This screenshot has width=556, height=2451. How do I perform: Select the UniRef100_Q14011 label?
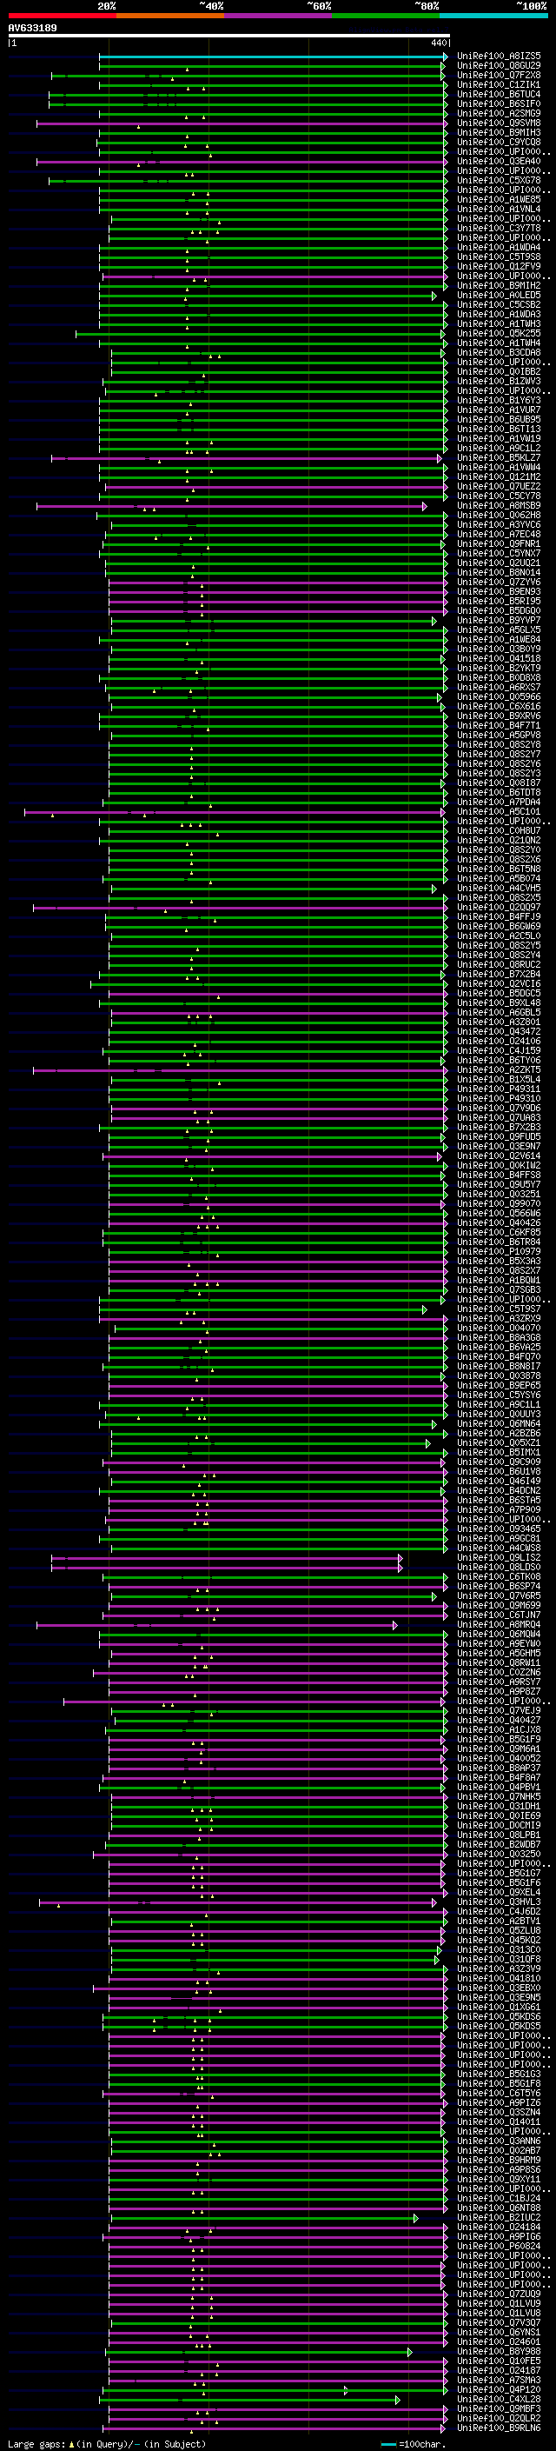click(499, 2121)
